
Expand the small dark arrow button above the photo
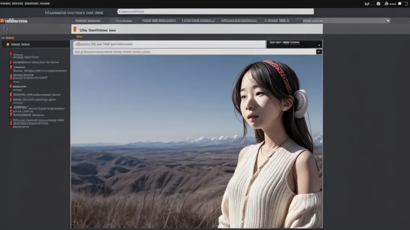pyautogui.click(x=319, y=52)
